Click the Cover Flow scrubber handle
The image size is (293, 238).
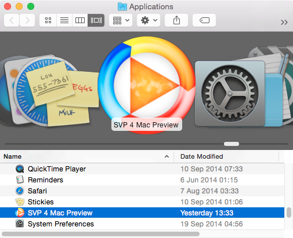point(231,144)
